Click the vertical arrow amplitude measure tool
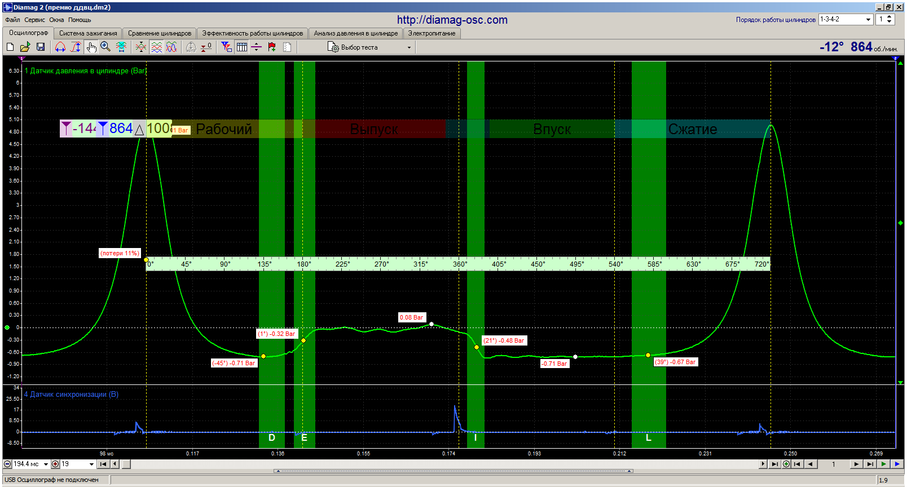The image size is (907, 487). [x=76, y=47]
